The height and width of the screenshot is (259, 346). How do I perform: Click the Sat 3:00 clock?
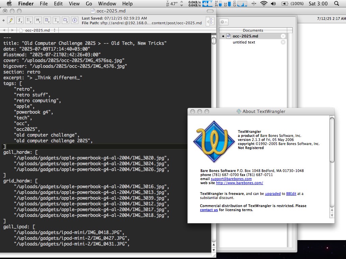pos(318,3)
